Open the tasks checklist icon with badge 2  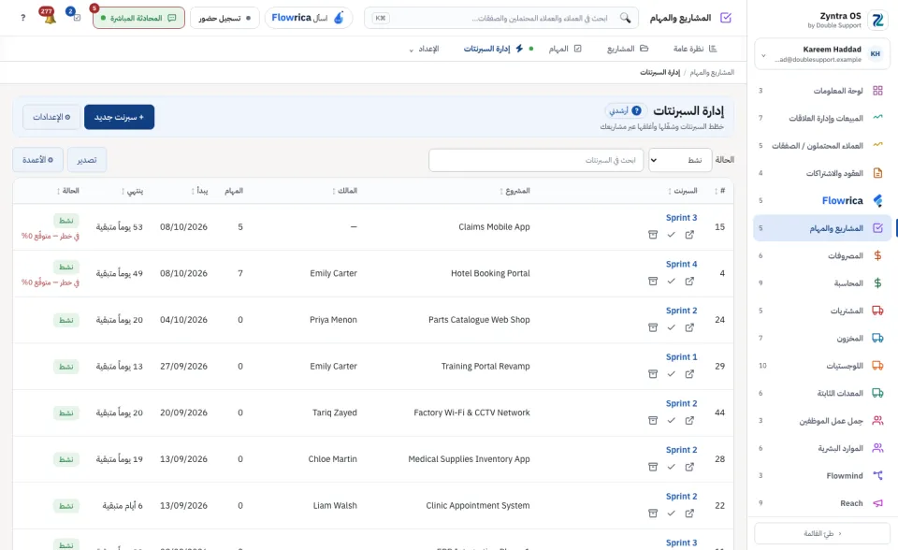77,17
